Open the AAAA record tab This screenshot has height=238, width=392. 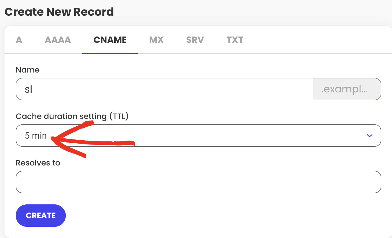tap(58, 40)
